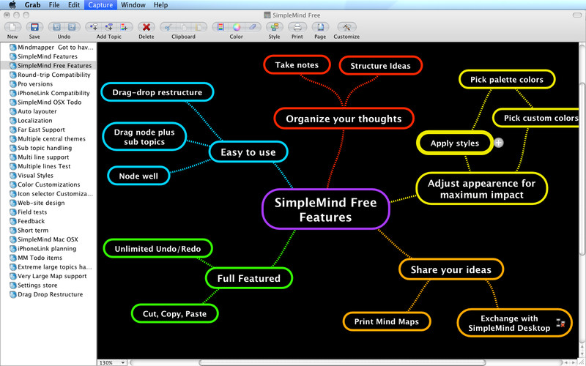The width and height of the screenshot is (586, 366).
Task: Select the SimpleMind Free Features central topic
Action: [325, 209]
